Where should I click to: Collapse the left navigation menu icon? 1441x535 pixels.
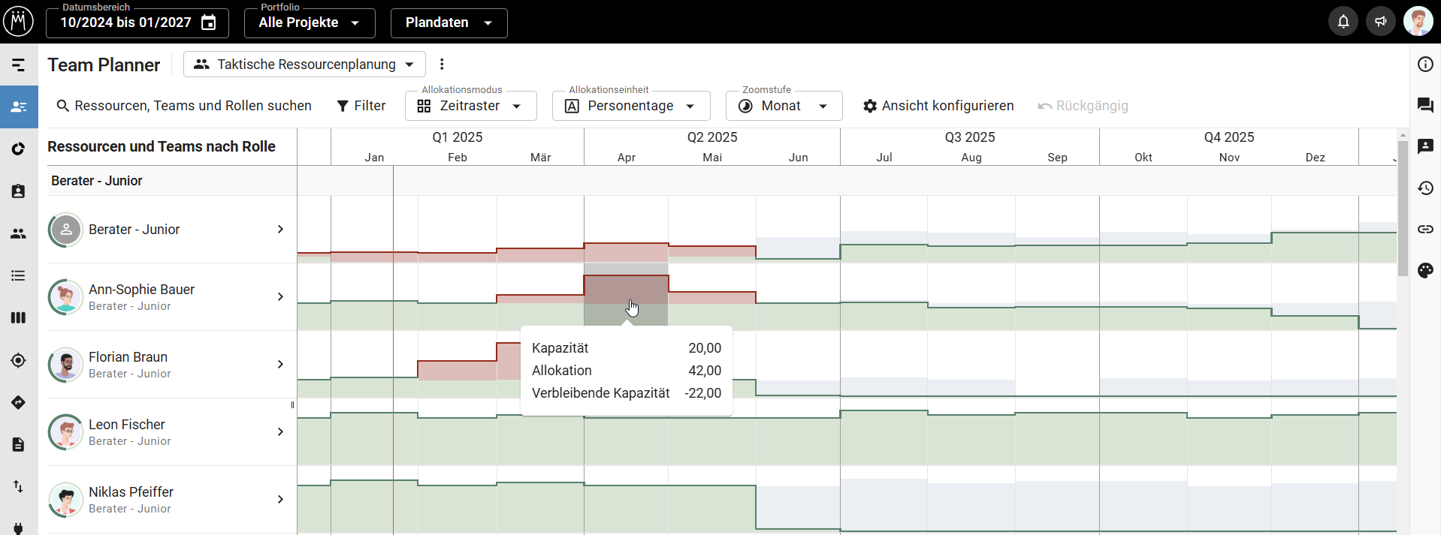19,65
